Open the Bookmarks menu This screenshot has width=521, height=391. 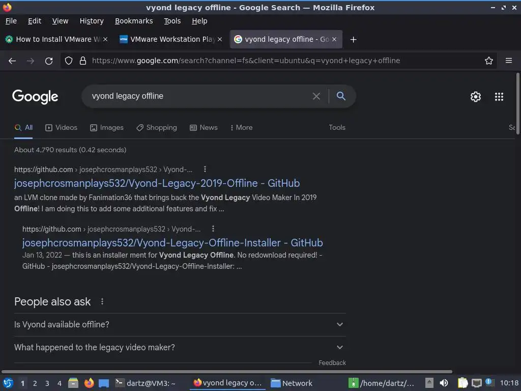[134, 21]
